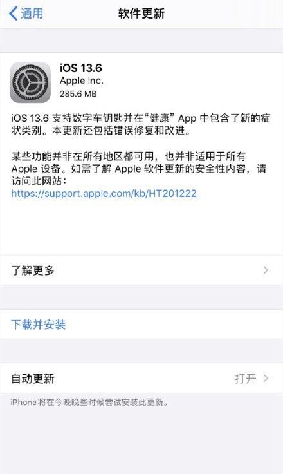Image resolution: width=283 pixels, height=474 pixels.
Task: Click the iOS 13.6 gear update icon
Action: pyautogui.click(x=30, y=82)
